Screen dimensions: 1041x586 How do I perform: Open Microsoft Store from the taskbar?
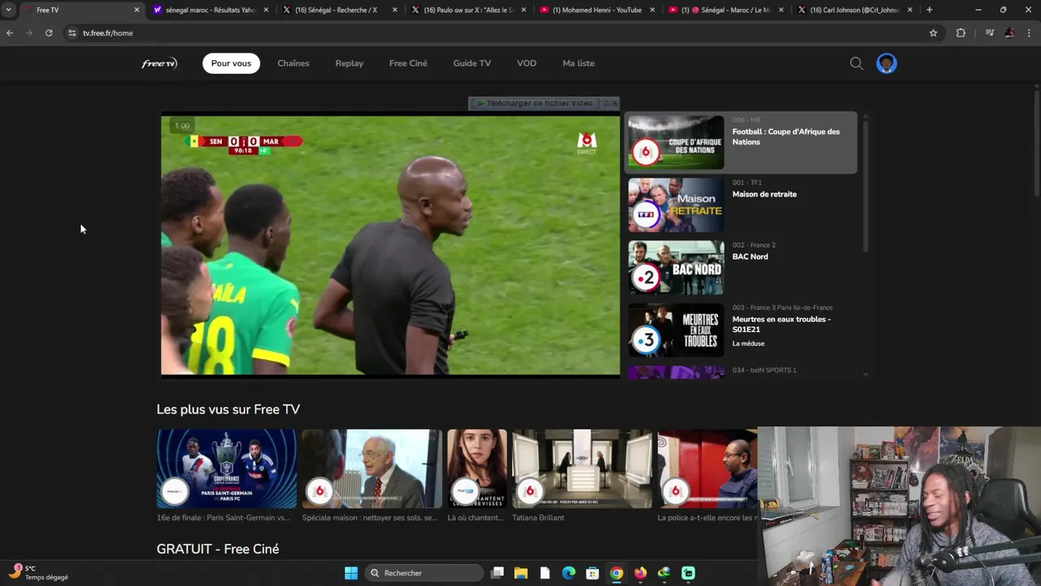tap(592, 573)
